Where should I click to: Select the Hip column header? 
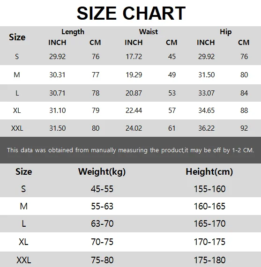coord(225,32)
